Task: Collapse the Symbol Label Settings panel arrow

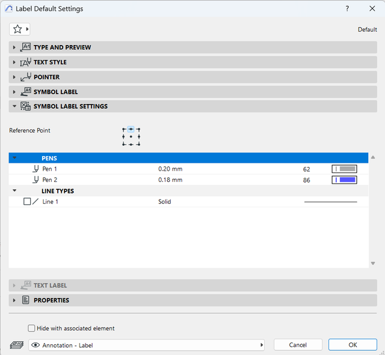Action: coord(14,106)
